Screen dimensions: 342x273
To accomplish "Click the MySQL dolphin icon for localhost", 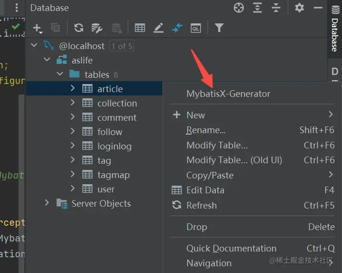I will (x=48, y=45).
